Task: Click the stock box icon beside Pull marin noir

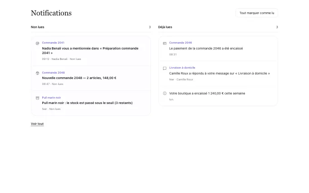Action: coord(37,98)
